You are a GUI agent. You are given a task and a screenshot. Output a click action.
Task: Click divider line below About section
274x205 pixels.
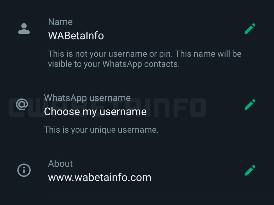point(161,195)
